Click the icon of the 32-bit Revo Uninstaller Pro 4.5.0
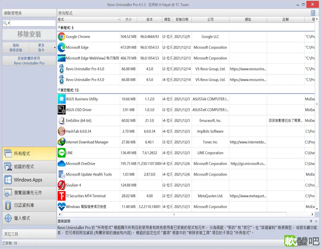Viewport: 321px width, 249px height. 61,69
